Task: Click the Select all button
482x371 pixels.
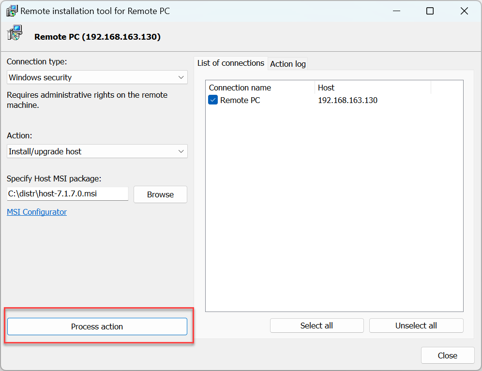Action: [x=316, y=326]
